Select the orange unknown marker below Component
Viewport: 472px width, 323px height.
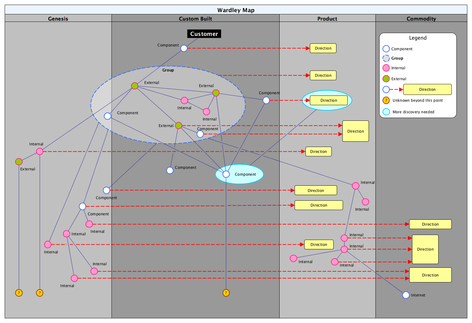click(226, 293)
